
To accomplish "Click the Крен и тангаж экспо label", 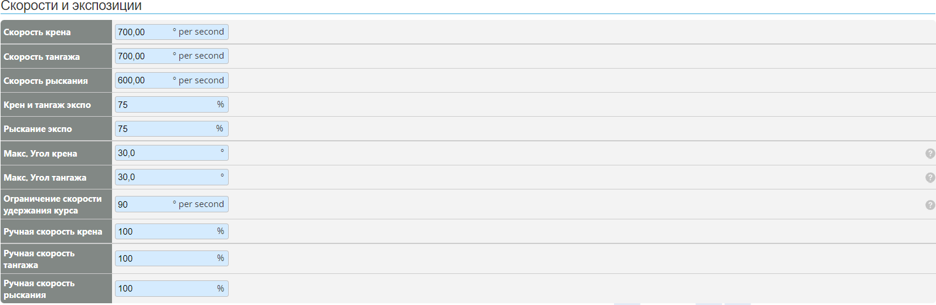I will [47, 105].
